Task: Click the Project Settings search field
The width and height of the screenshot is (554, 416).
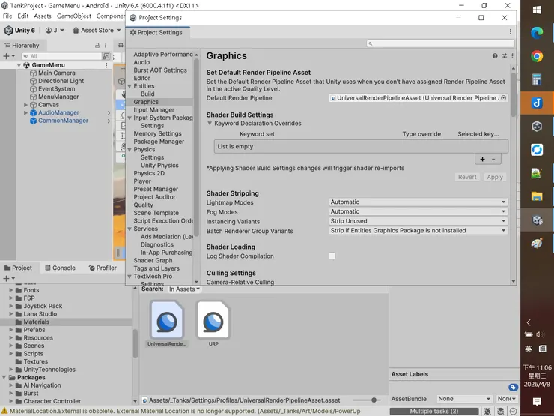Action: 441,43
